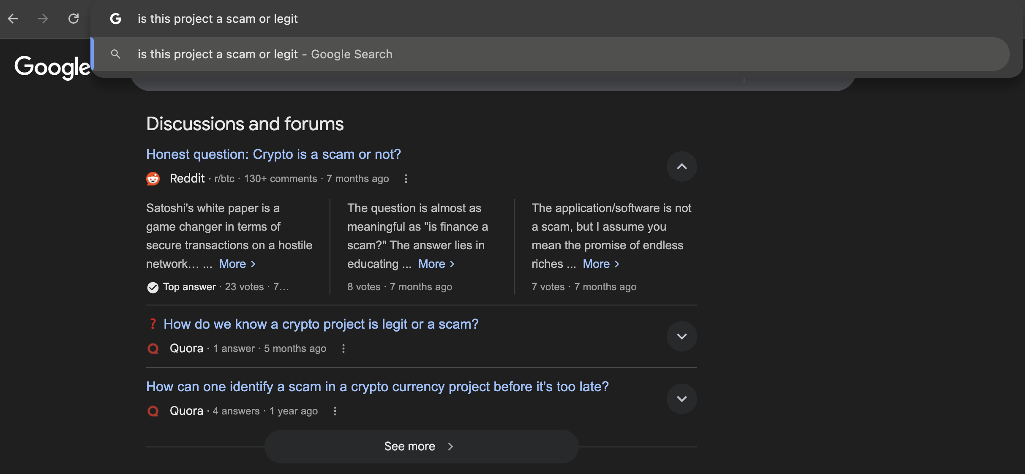Viewport: 1025px width, 474px height.
Task: Click the 'Quora' name beside 4 answers
Action: click(x=186, y=411)
